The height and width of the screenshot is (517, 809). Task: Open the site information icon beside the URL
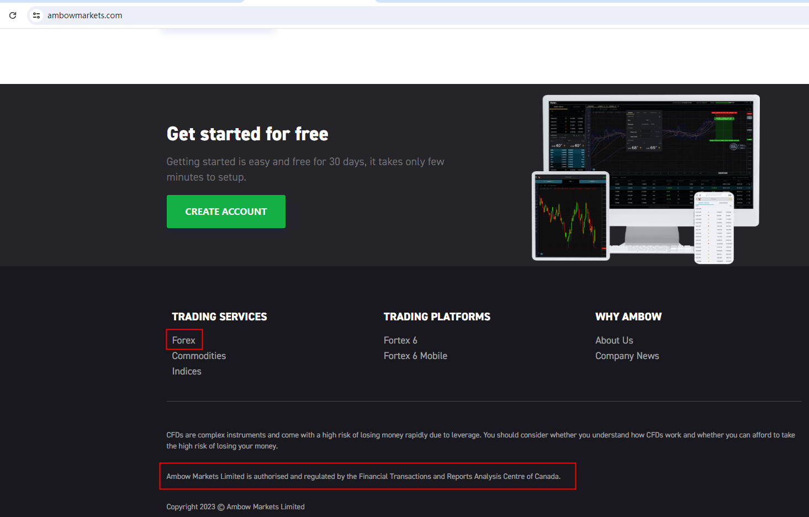(36, 15)
